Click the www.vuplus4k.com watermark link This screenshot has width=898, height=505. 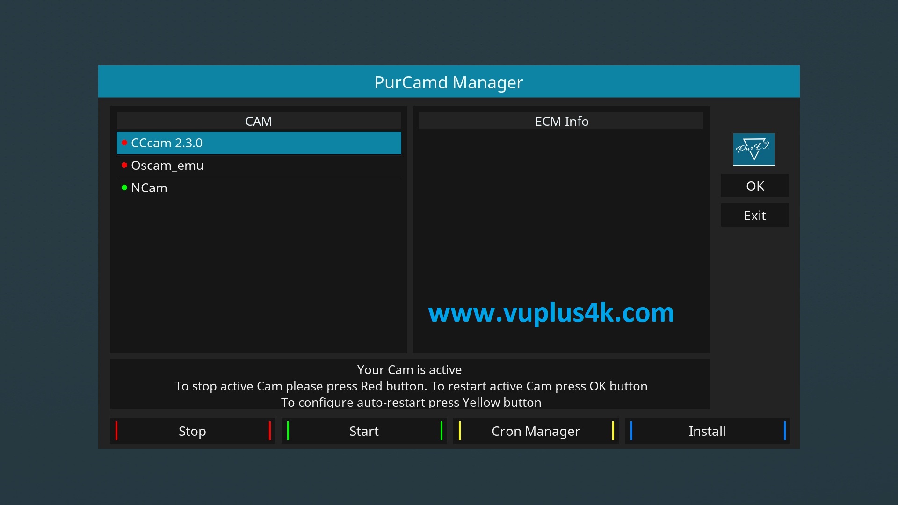551,313
